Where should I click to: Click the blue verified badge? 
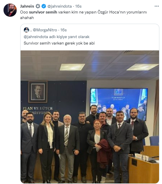pos(44,6)
